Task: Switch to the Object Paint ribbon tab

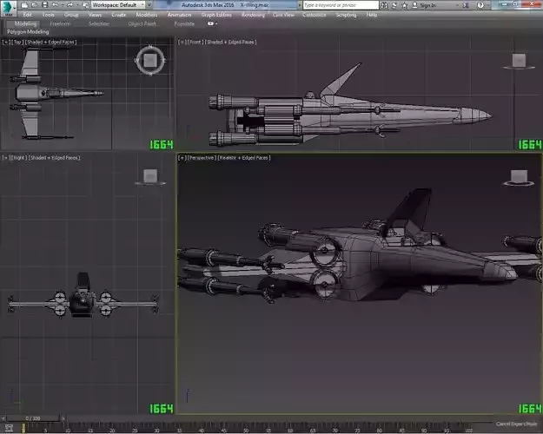Action: (x=142, y=23)
